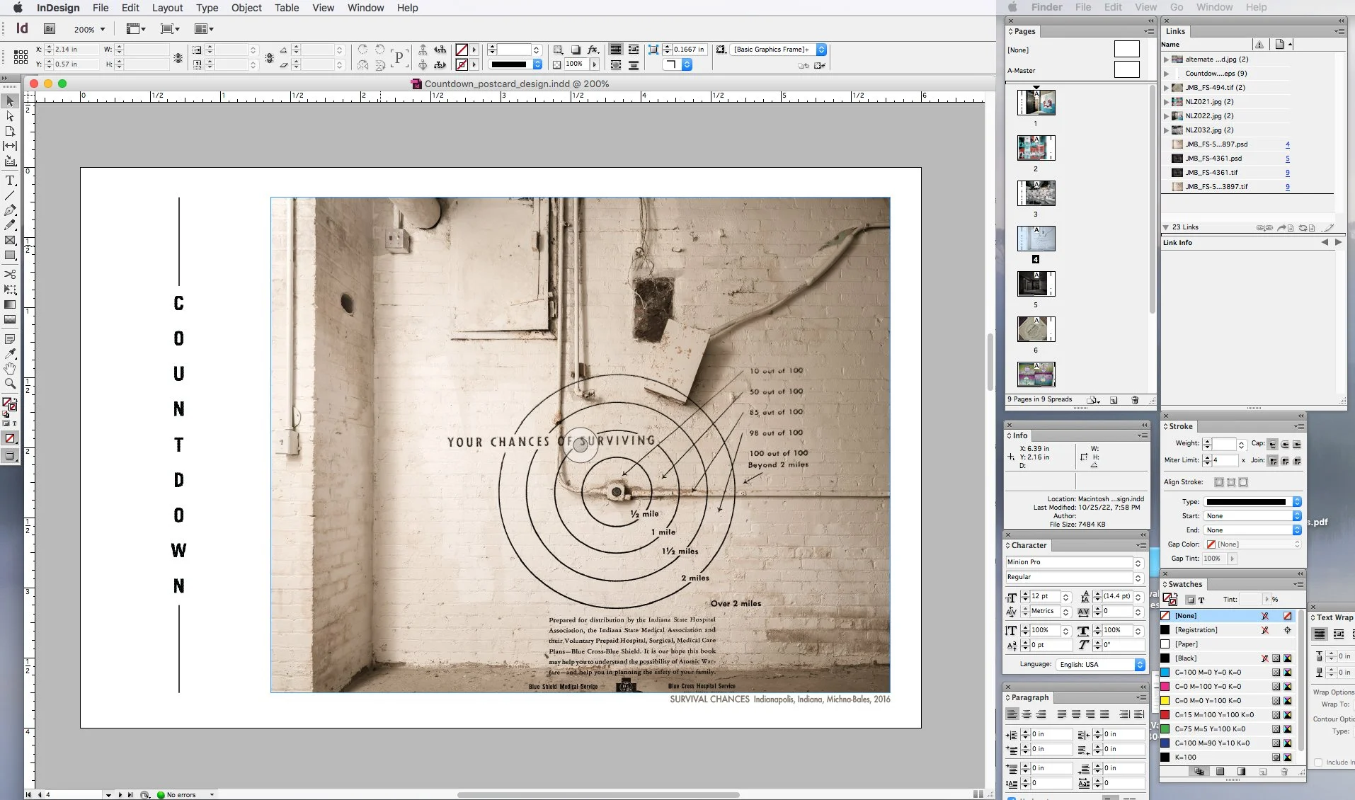Expand the alternate ...d.jpg link group

click(1166, 59)
